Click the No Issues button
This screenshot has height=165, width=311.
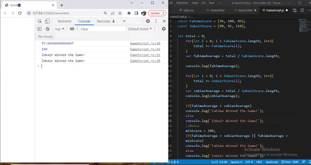[45, 36]
